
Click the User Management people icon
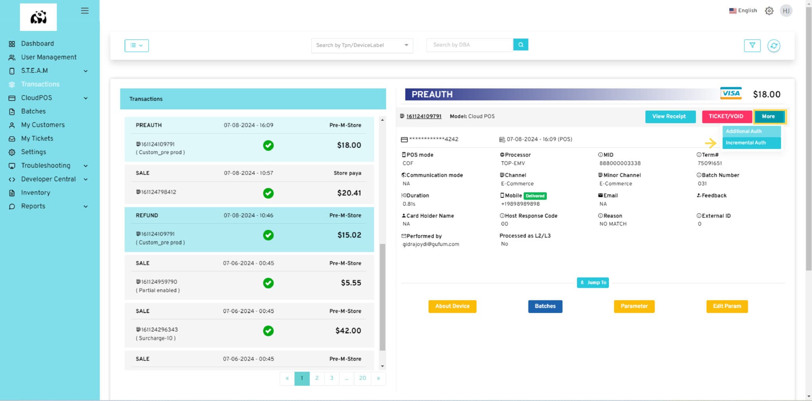[12, 57]
